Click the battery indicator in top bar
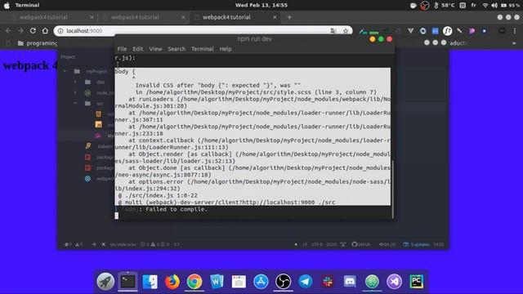 (x=510, y=5)
